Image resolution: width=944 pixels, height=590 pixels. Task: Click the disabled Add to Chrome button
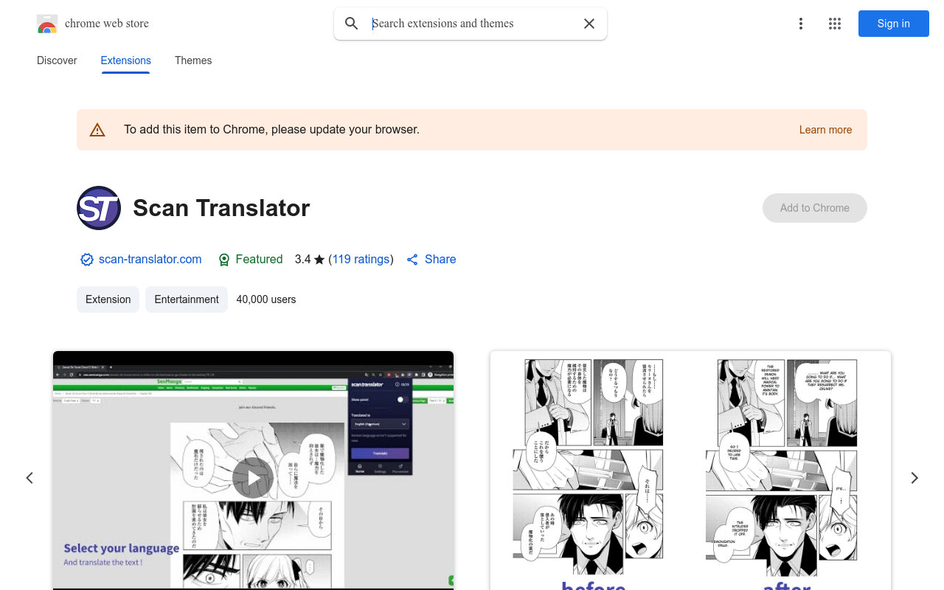pyautogui.click(x=815, y=208)
